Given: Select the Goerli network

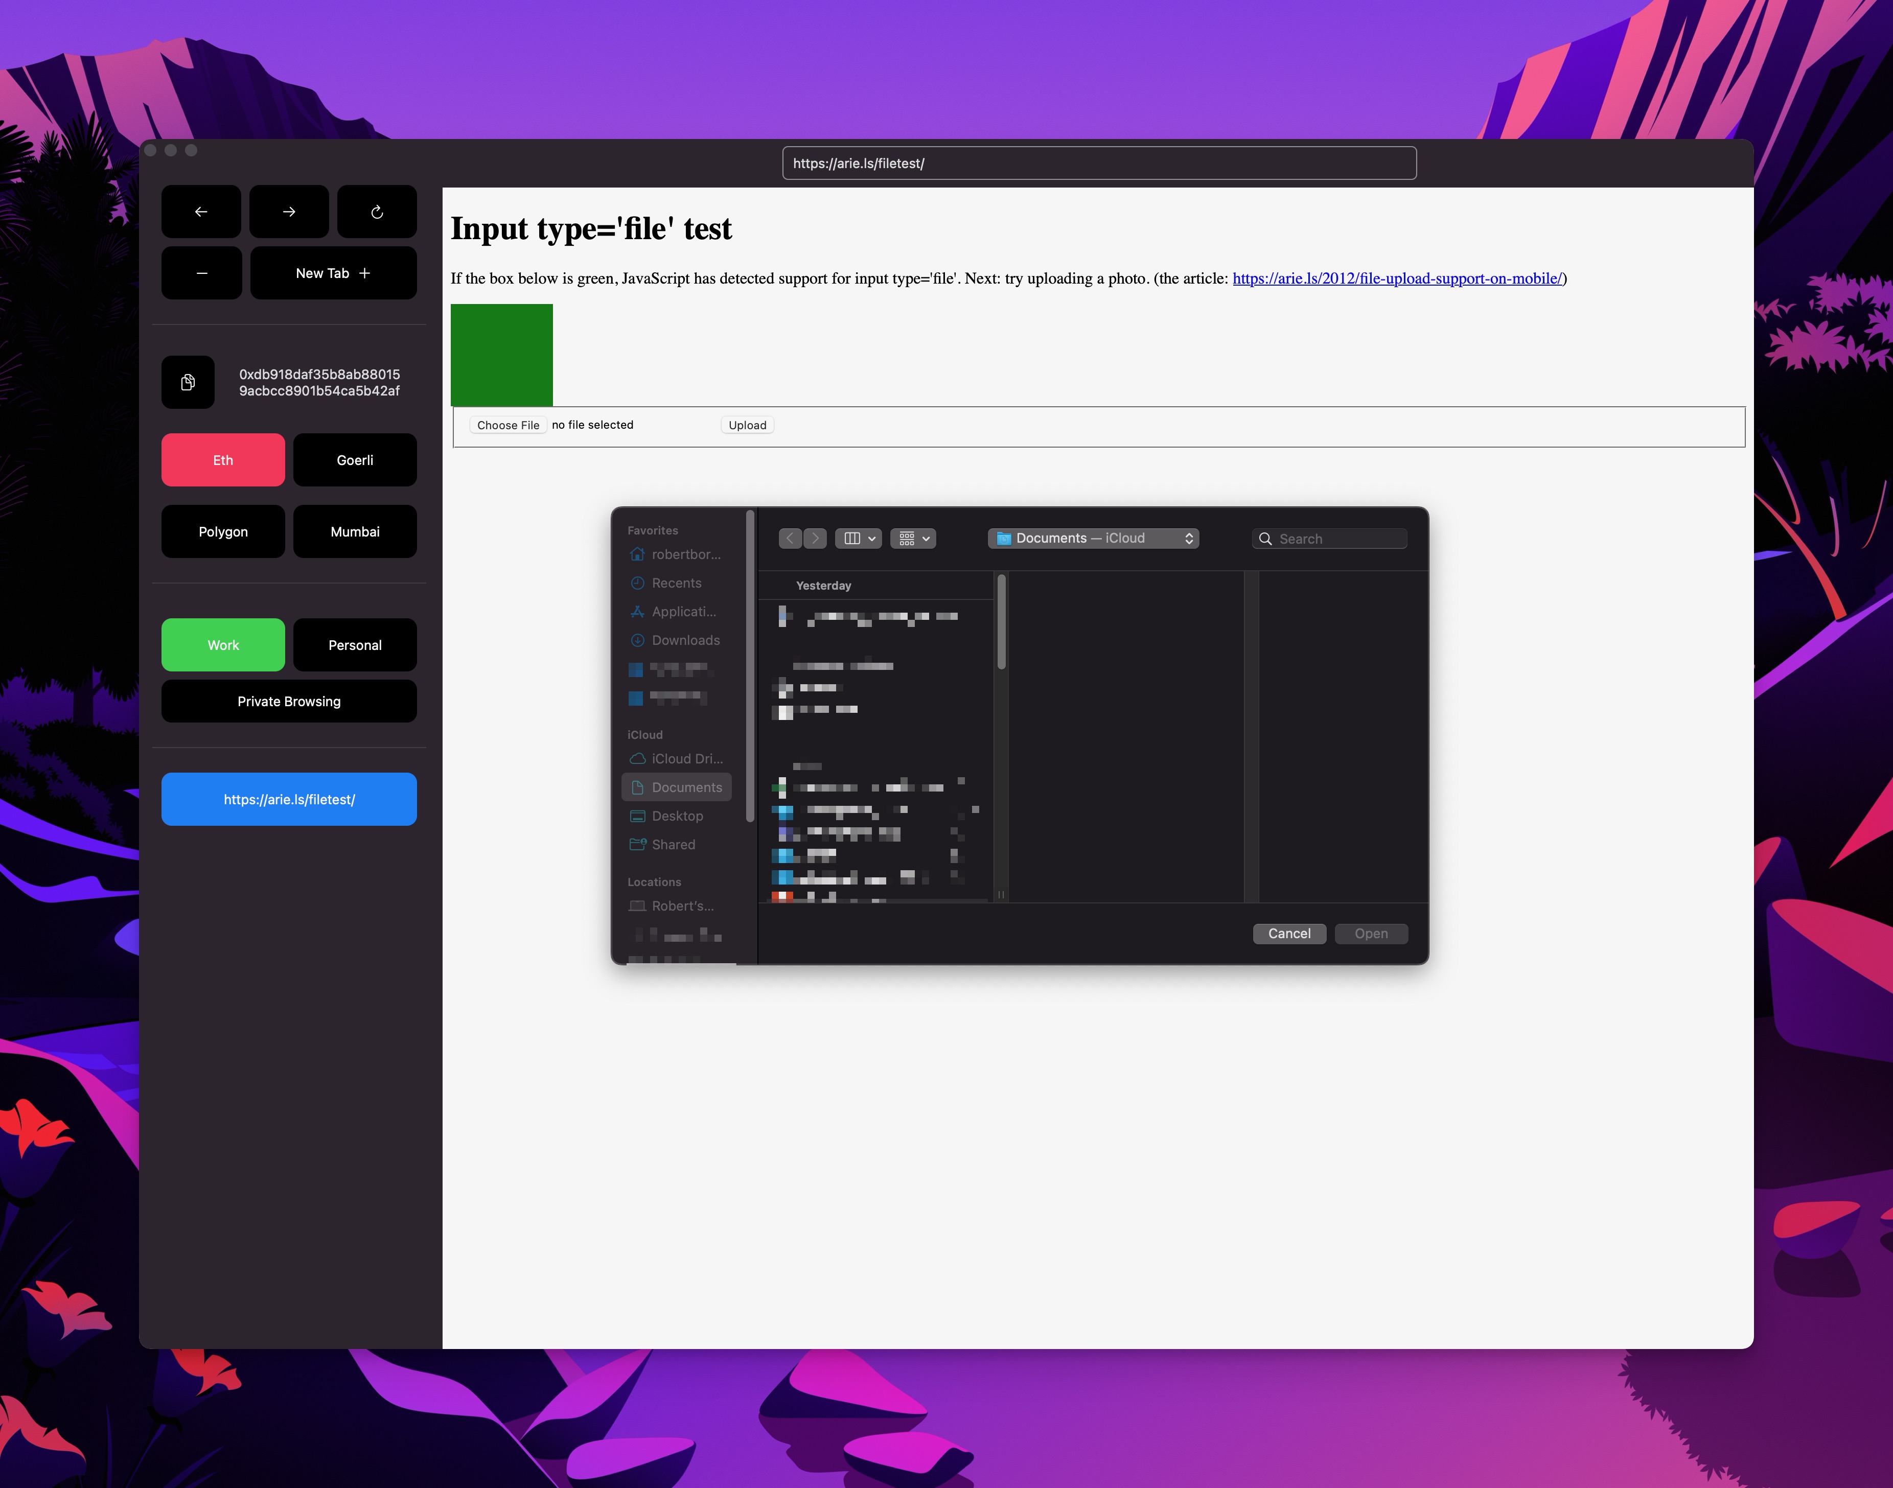Looking at the screenshot, I should (355, 460).
